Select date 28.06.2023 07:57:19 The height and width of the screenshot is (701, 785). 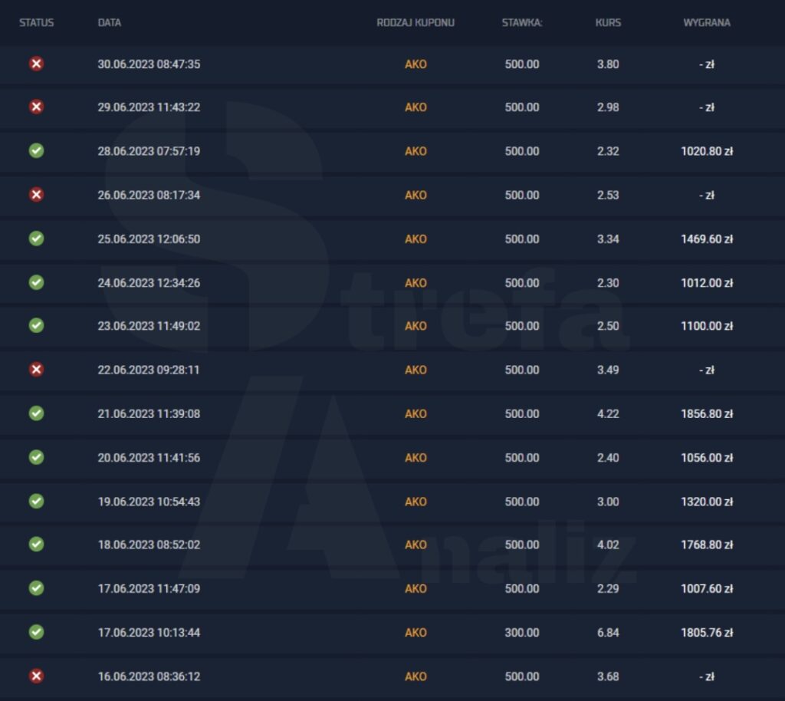149,151
